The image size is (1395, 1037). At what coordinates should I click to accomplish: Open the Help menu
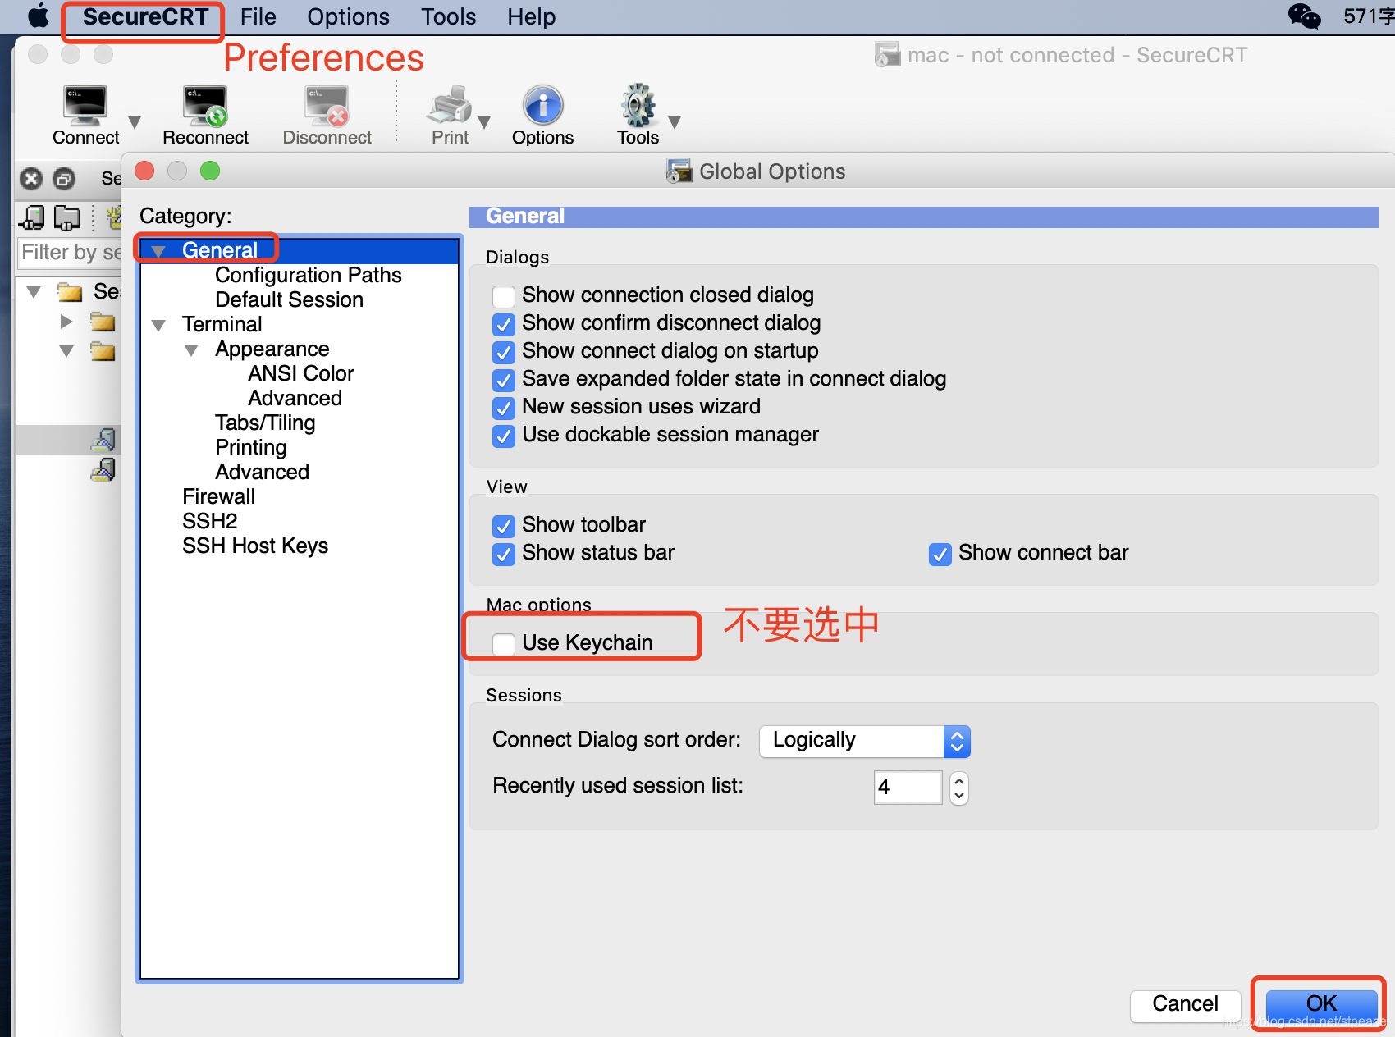click(531, 16)
